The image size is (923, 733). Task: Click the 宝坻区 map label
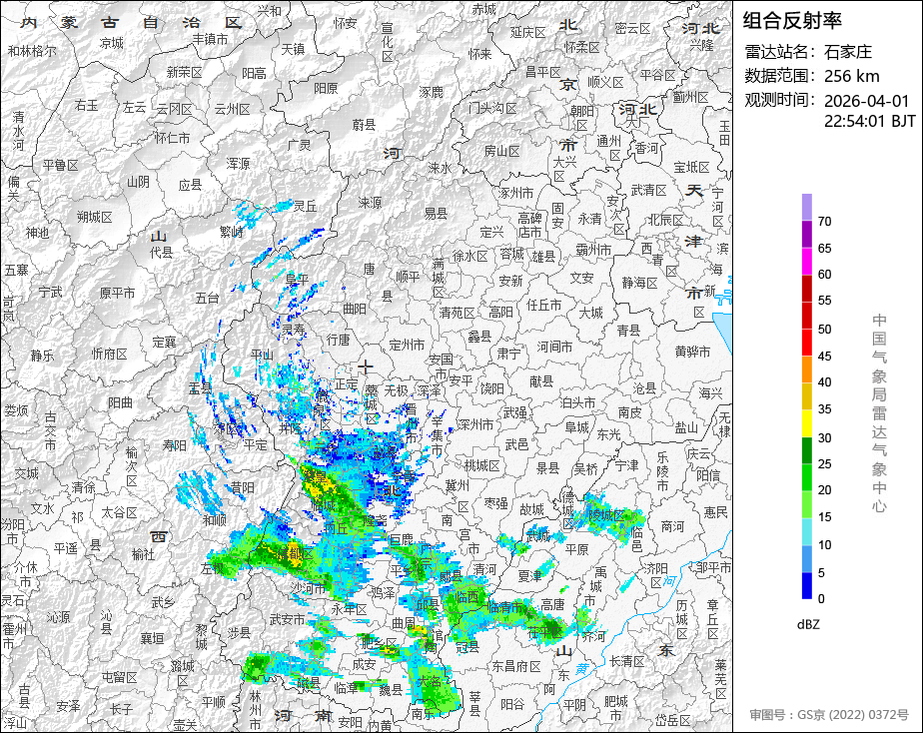tap(691, 167)
